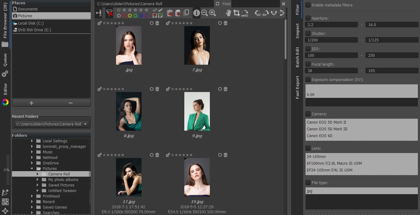The image size is (420, 215).
Task: Zoom in thumbnails magnifier
Action: pos(213,13)
